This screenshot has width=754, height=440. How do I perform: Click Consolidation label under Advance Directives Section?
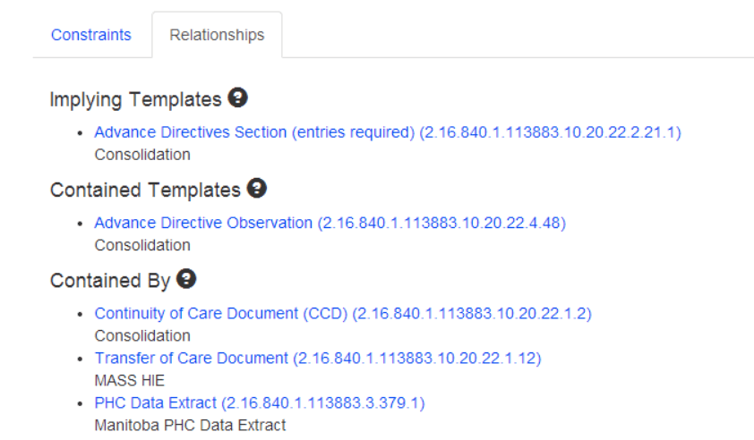click(142, 155)
